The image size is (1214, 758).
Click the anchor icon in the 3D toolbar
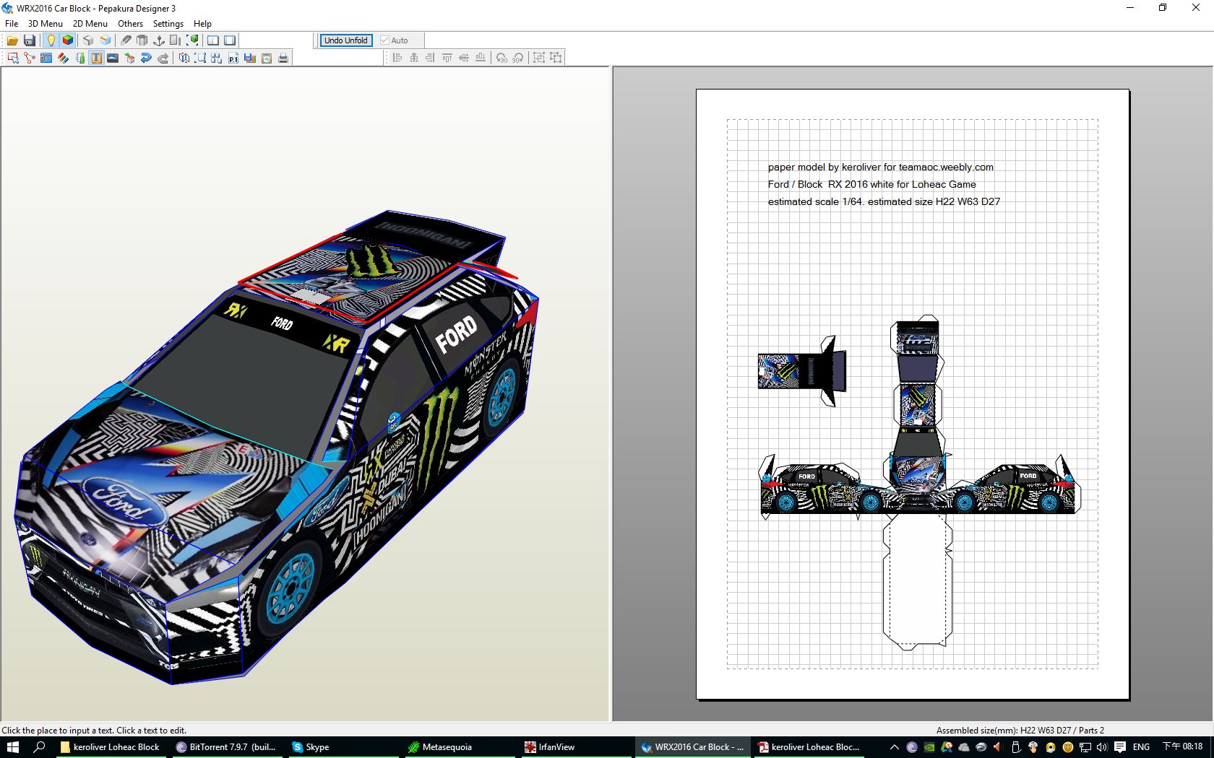point(159,40)
